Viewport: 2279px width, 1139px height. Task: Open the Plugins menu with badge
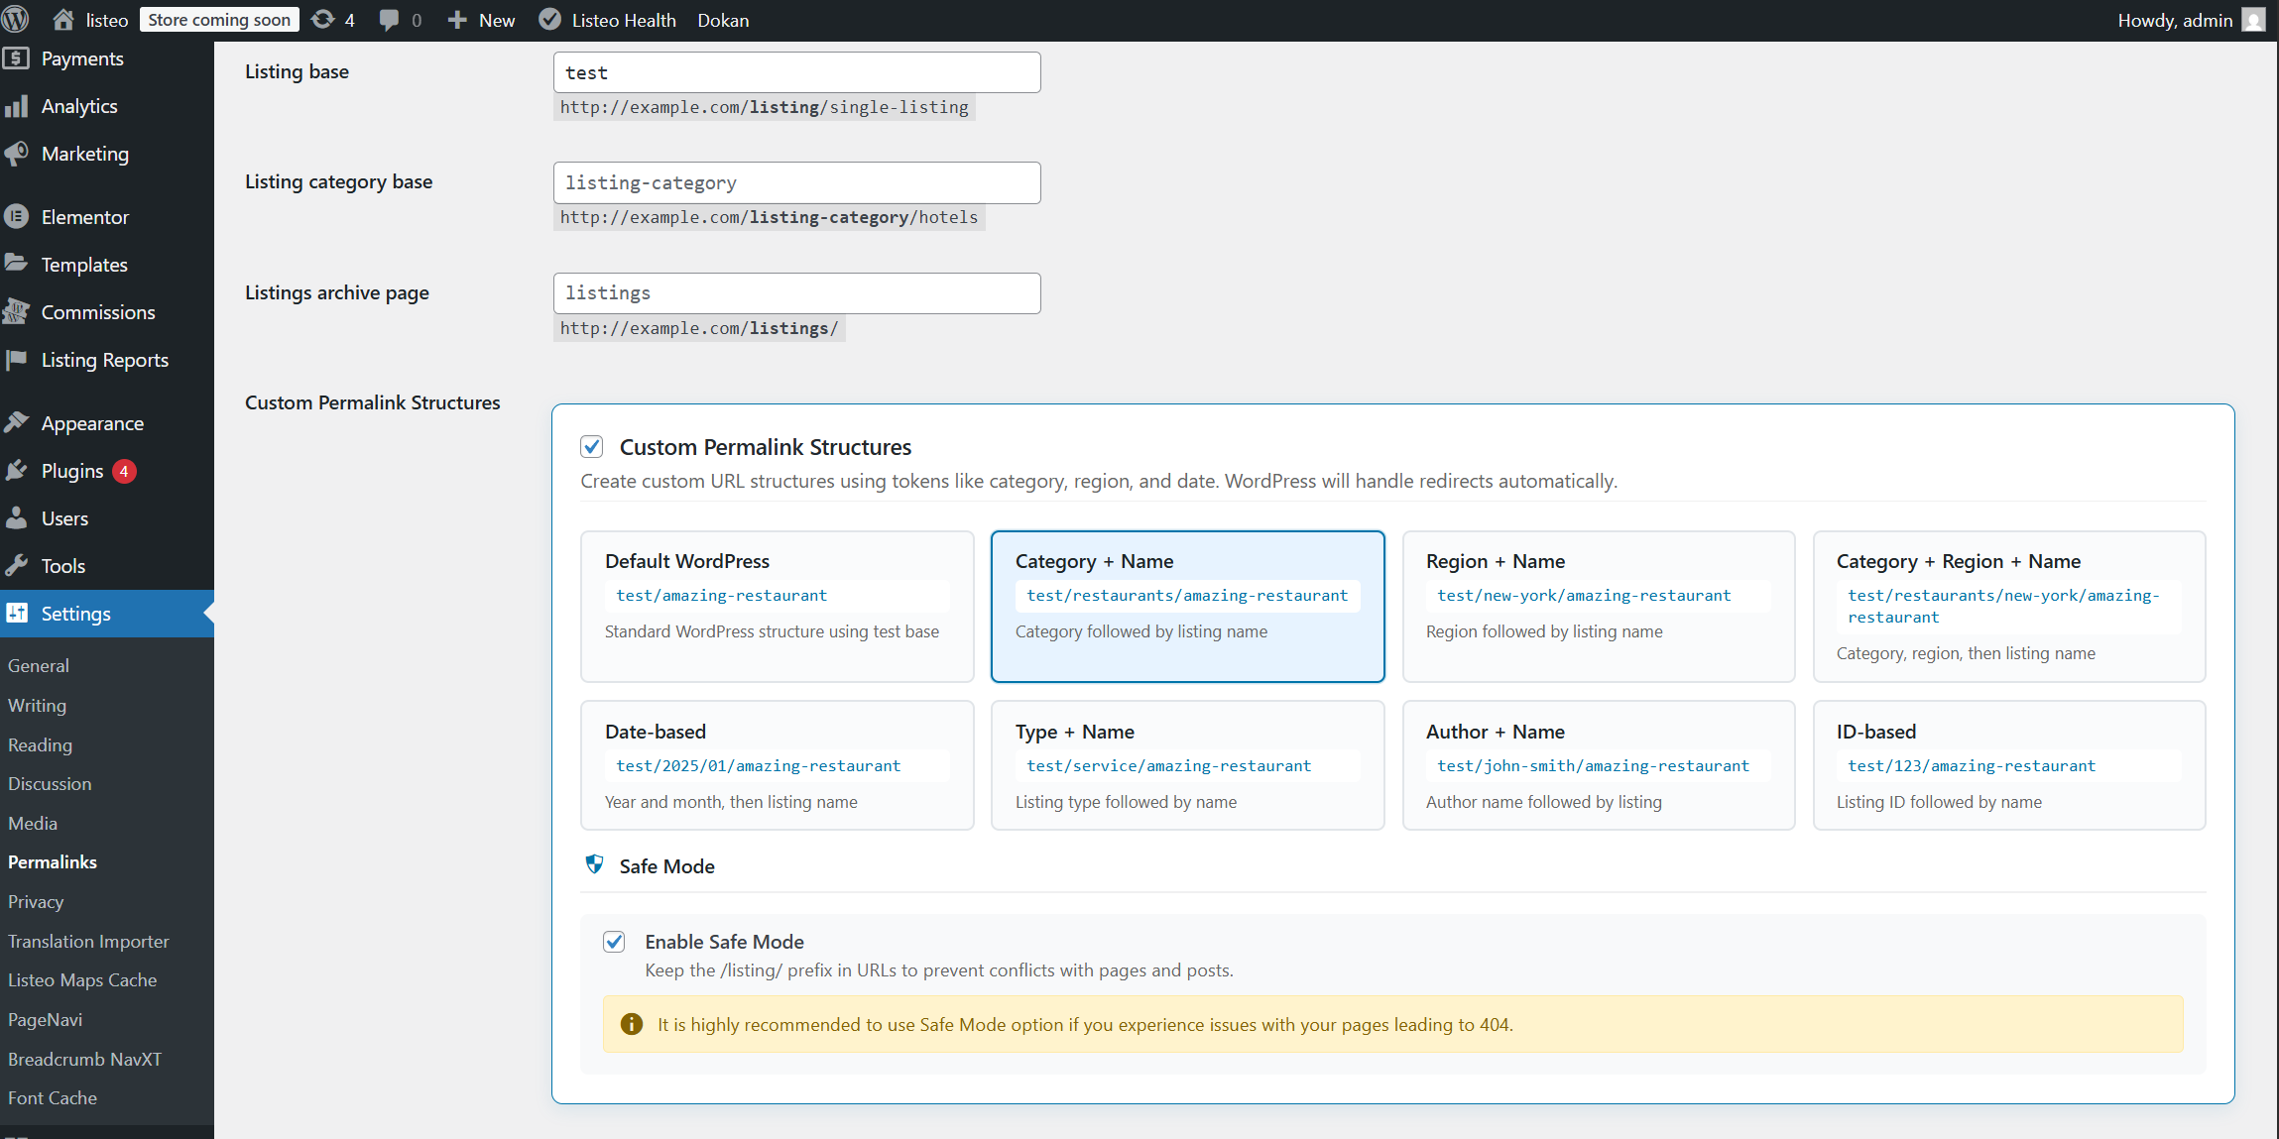point(72,471)
